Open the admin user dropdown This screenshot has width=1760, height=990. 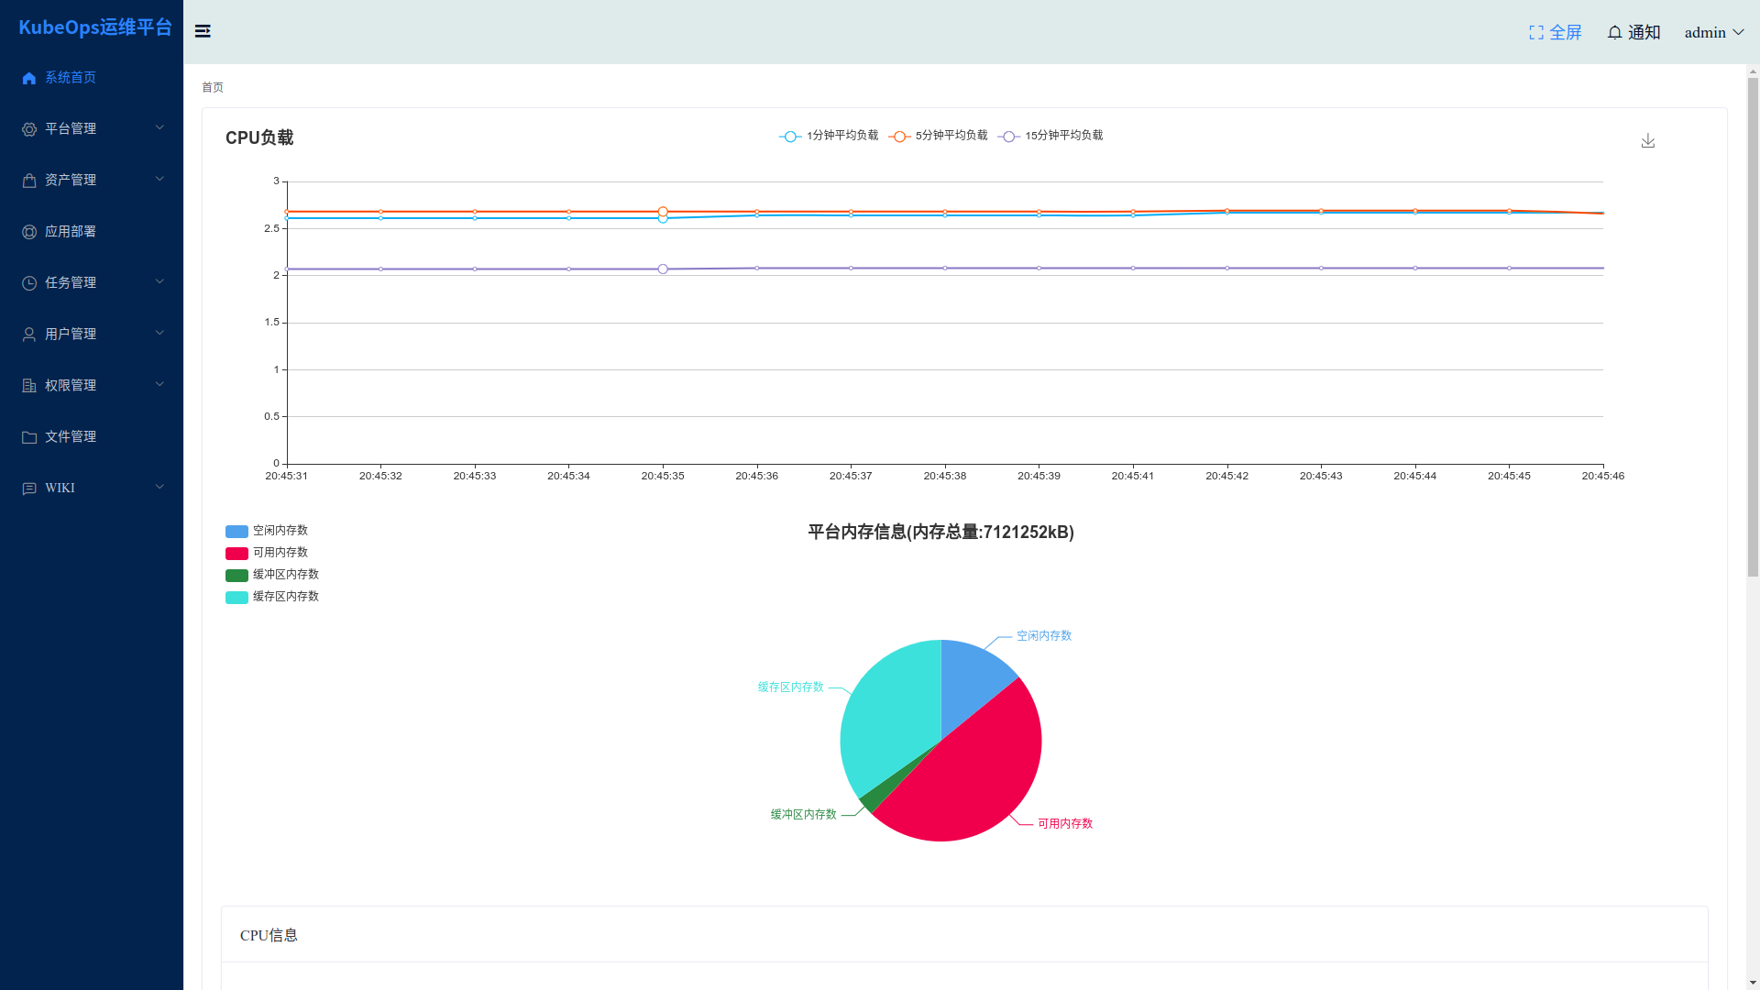tap(1713, 33)
